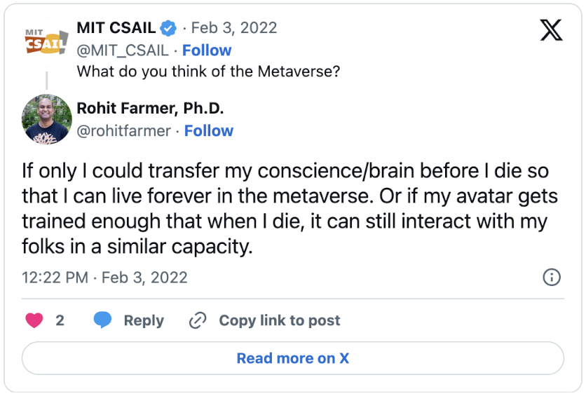Click Copy link to post
This screenshot has width=586, height=396.
tap(280, 320)
